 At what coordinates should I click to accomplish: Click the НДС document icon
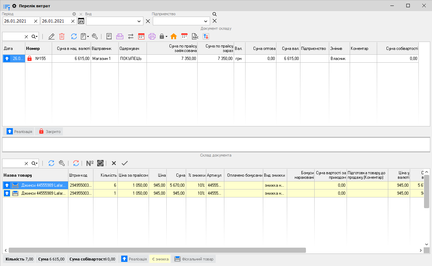[x=195, y=36]
